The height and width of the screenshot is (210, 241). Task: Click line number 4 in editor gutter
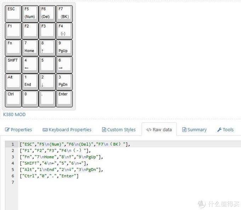(x=13, y=163)
